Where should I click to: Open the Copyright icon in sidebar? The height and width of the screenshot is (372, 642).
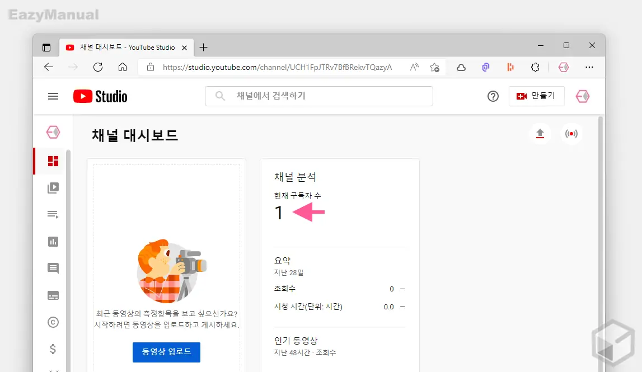click(53, 322)
